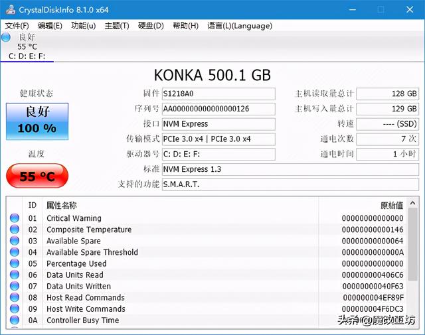Click raw value 0000000040F63
The height and width of the screenshot is (335, 425).
[373, 287]
